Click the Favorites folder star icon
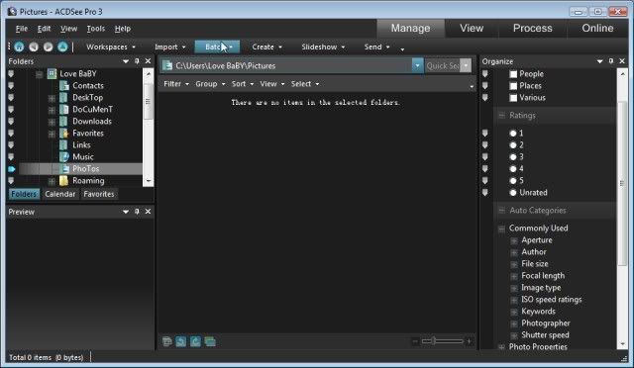The height and width of the screenshot is (368, 634). coord(63,133)
